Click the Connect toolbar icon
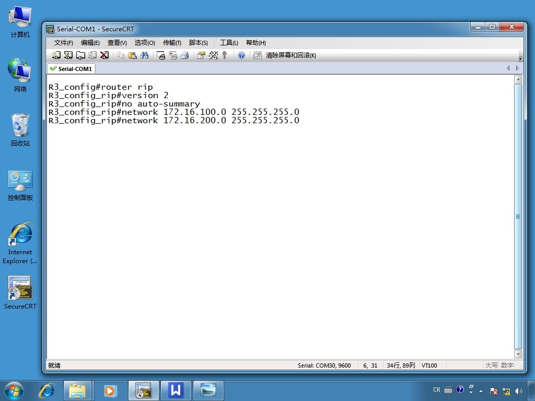The width and height of the screenshot is (535, 401). tap(56, 55)
